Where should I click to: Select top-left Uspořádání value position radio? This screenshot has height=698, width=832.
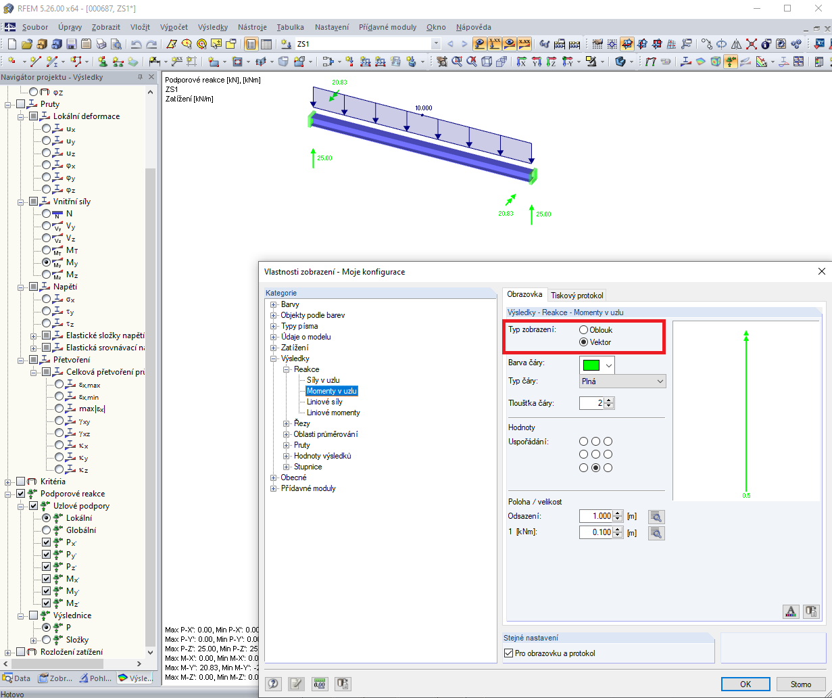point(584,442)
